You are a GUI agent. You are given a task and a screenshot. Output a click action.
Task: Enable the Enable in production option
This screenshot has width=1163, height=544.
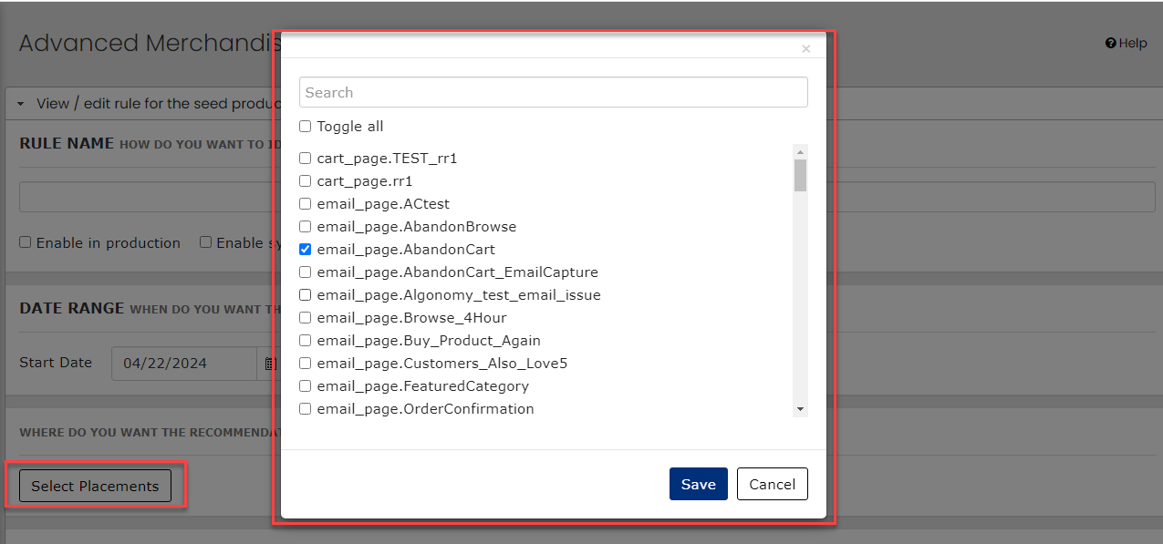[26, 241]
